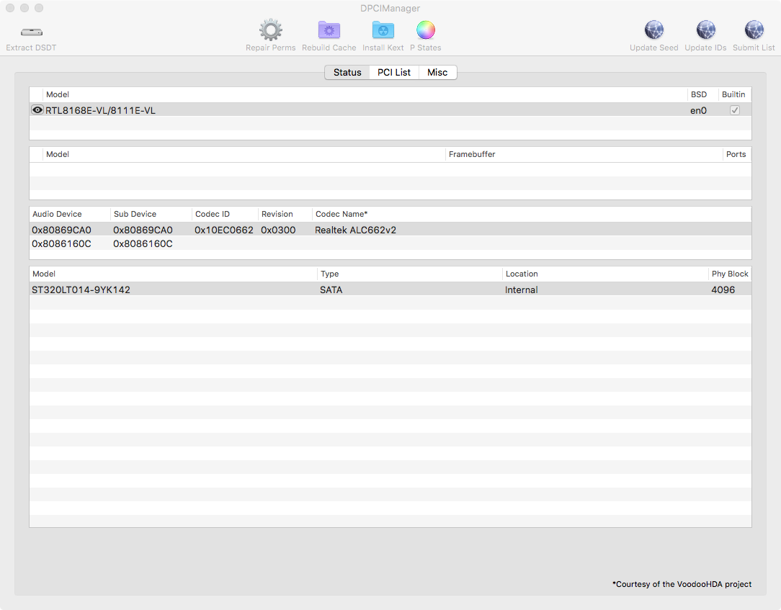
Task: Click the eye icon beside RTL8168E-VL
Action: [x=37, y=110]
